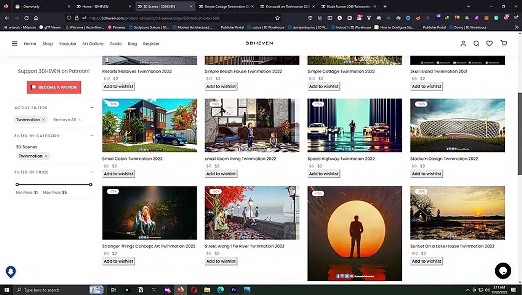Add Street Along The River to wishlist
This screenshot has height=295, width=522.
(x=221, y=261)
